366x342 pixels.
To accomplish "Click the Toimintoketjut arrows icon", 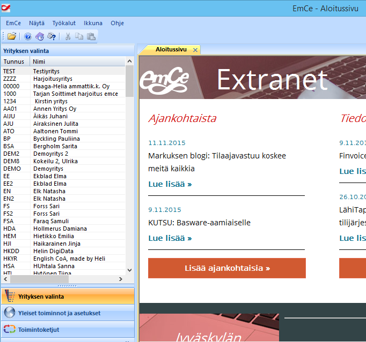I will pos(10,329).
